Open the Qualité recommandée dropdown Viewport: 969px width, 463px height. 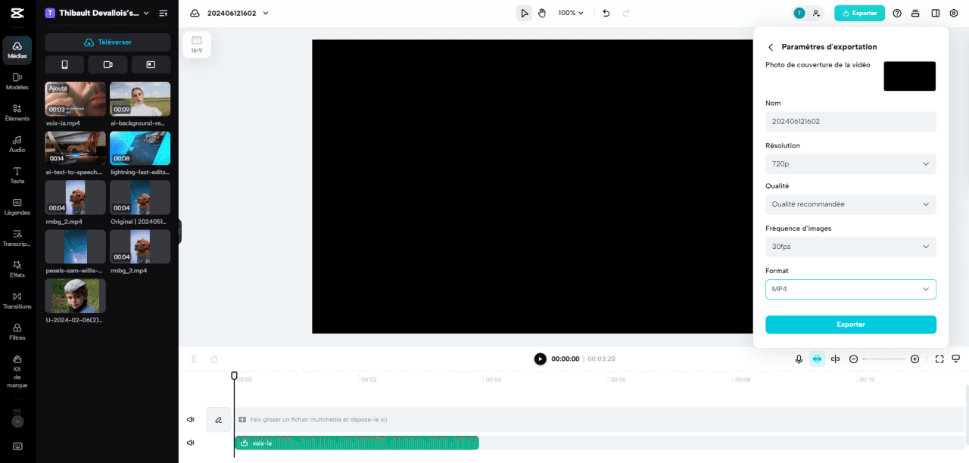coord(851,204)
